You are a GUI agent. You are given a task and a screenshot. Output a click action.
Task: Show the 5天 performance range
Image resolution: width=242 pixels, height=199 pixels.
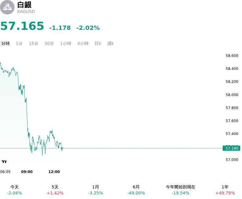pos(55,190)
